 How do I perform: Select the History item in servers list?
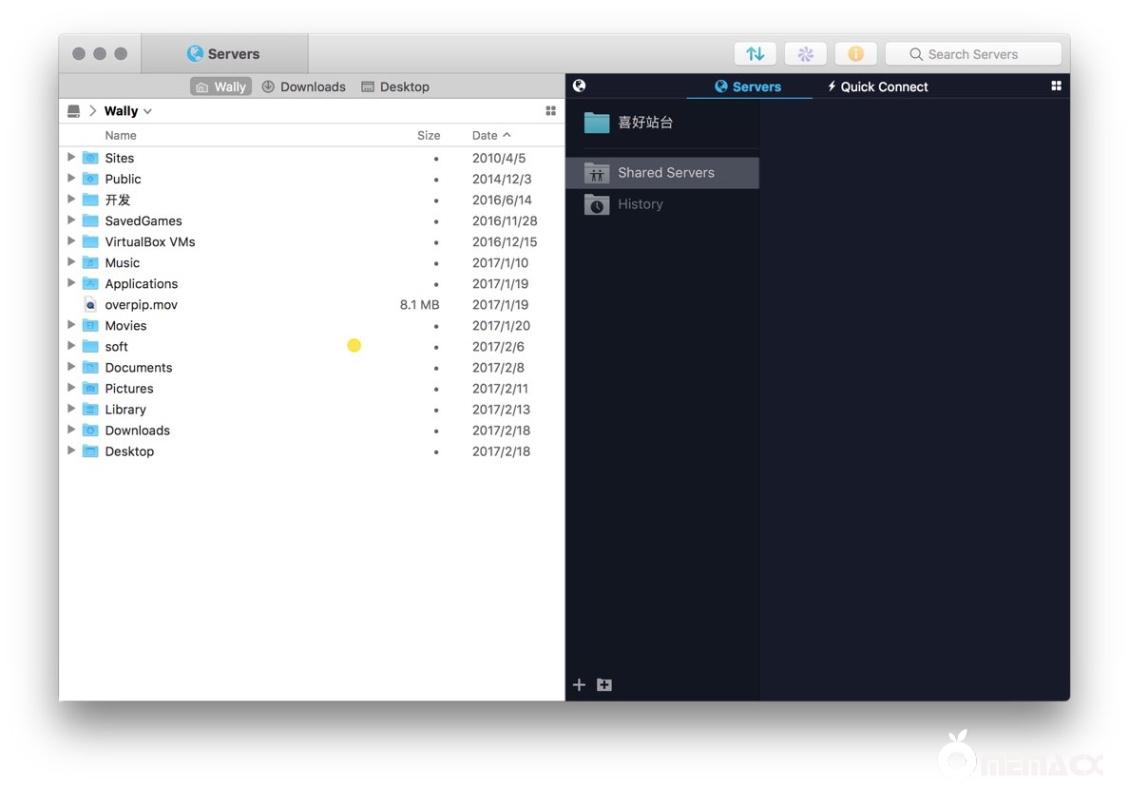(640, 204)
